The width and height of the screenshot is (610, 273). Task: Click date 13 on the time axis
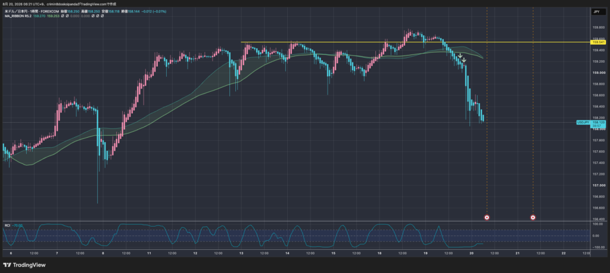click(x=241, y=253)
